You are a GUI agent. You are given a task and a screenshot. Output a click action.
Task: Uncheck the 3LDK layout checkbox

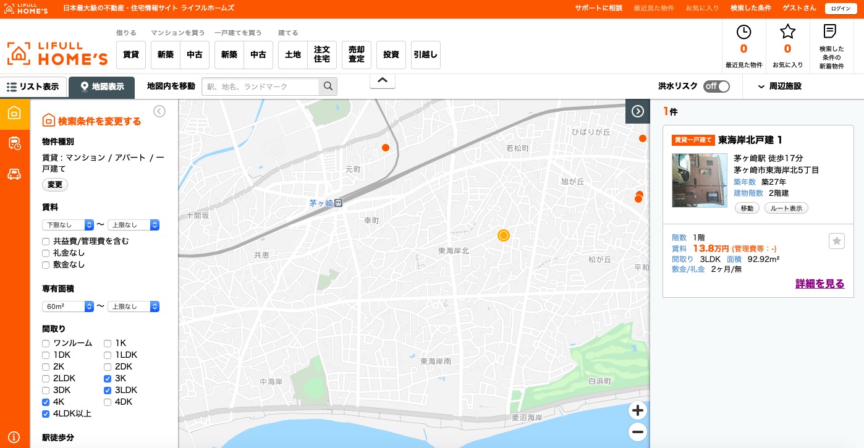pos(108,390)
